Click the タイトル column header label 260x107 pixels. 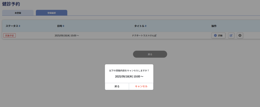pos(139,26)
